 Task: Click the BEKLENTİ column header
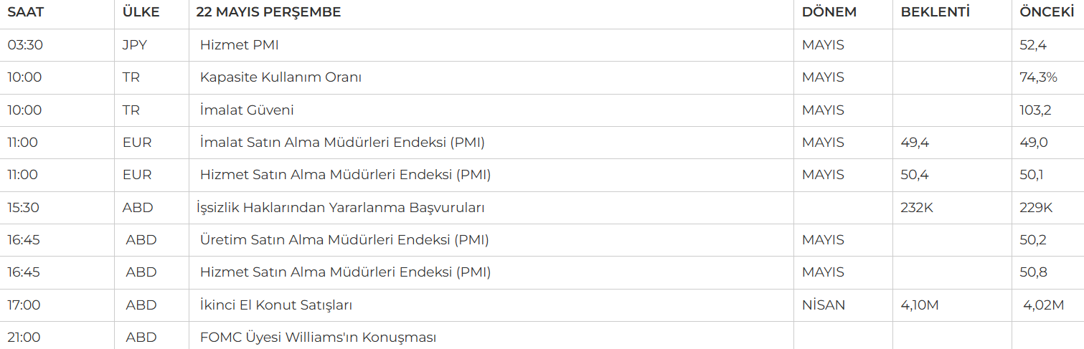click(x=935, y=12)
